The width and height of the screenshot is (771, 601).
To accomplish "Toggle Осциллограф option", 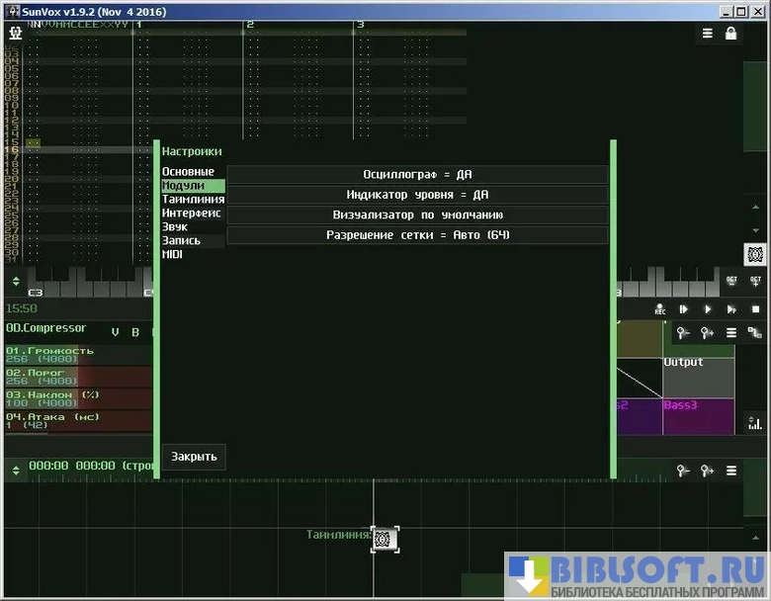I will tap(417, 174).
